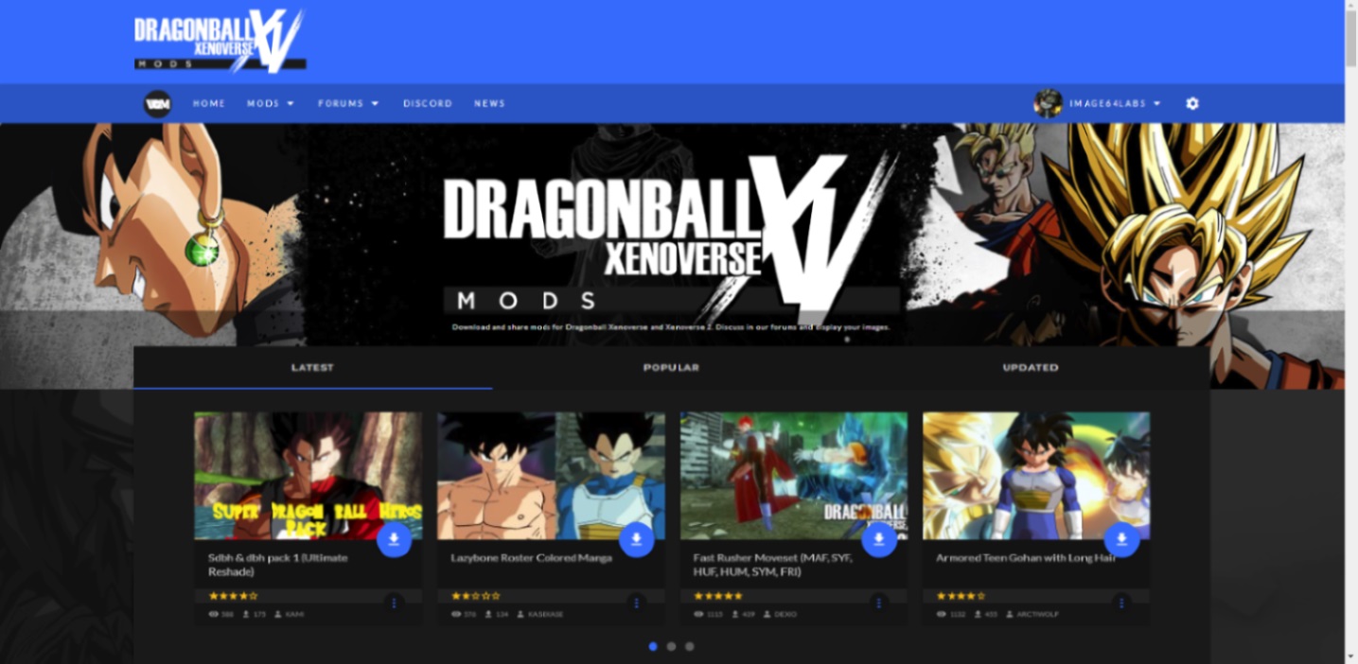Open Lazybone Roster Colored Manga title link

pos(531,558)
